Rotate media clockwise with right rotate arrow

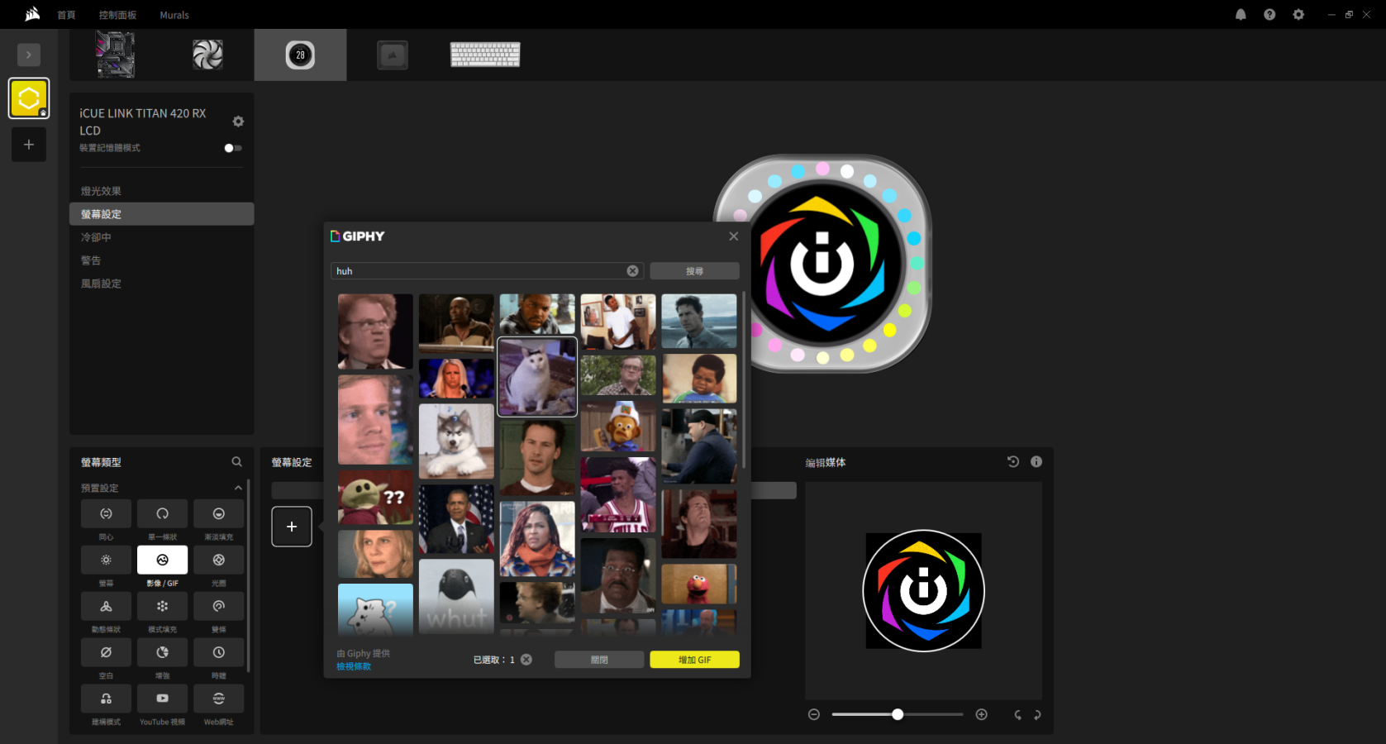1037,715
